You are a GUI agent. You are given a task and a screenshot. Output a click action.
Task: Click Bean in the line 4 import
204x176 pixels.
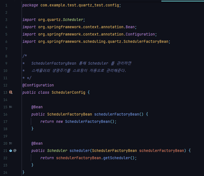(130, 27)
